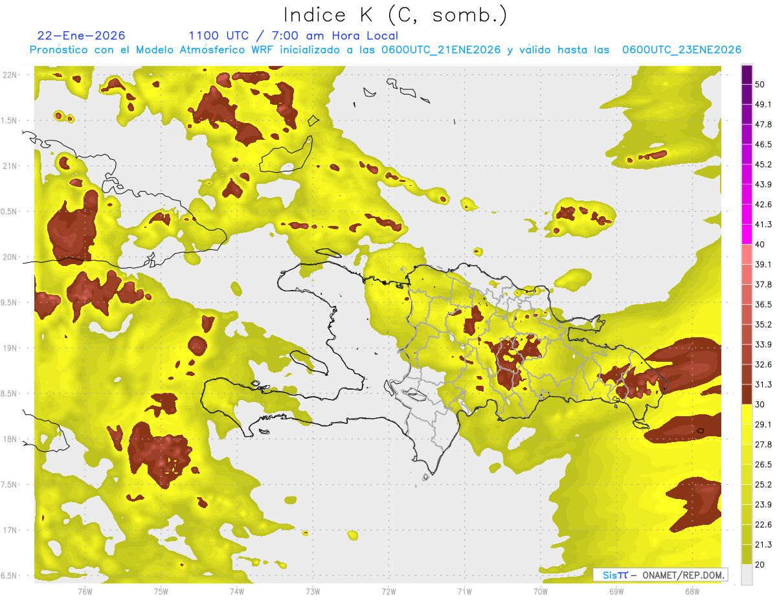Click colorbar value "27.8"
This screenshot has width=777, height=600.
(763, 445)
